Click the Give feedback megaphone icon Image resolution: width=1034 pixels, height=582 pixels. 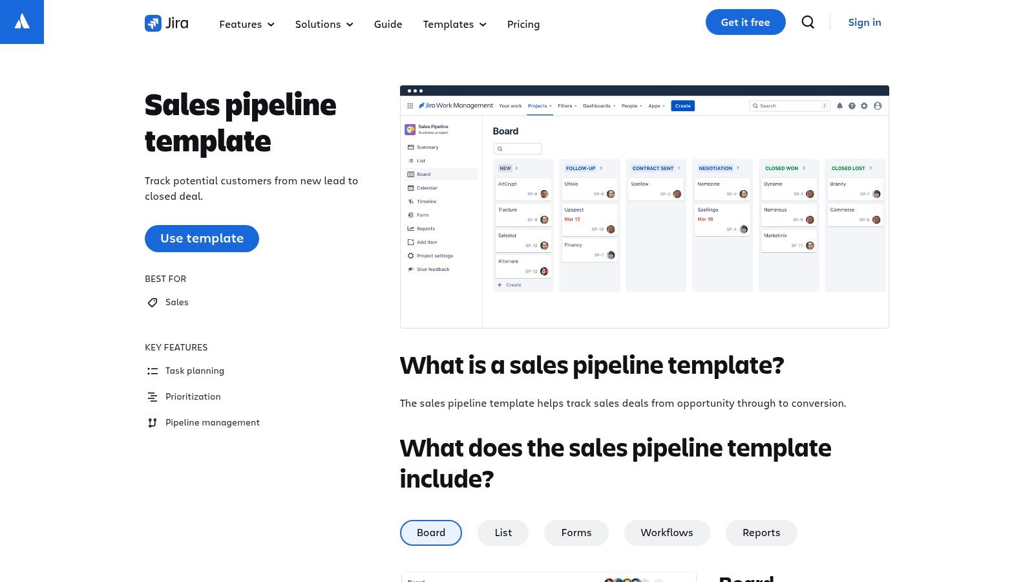pos(410,270)
